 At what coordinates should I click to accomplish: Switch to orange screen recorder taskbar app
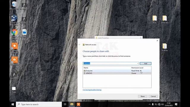(x=78, y=104)
